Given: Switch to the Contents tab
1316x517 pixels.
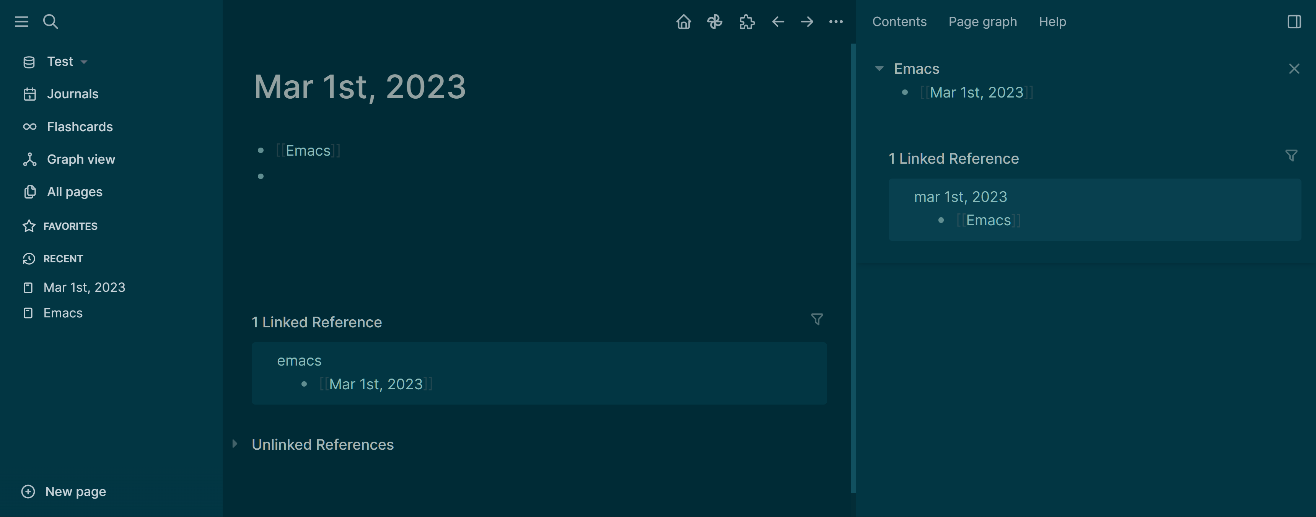Looking at the screenshot, I should pos(899,21).
